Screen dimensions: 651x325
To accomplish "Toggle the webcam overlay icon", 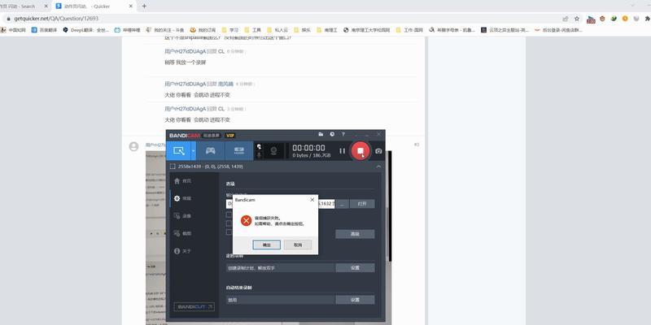I will pyautogui.click(x=274, y=151).
